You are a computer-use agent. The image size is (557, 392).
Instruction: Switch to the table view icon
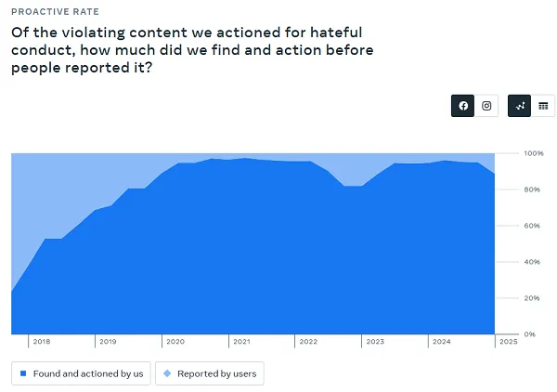tap(544, 106)
